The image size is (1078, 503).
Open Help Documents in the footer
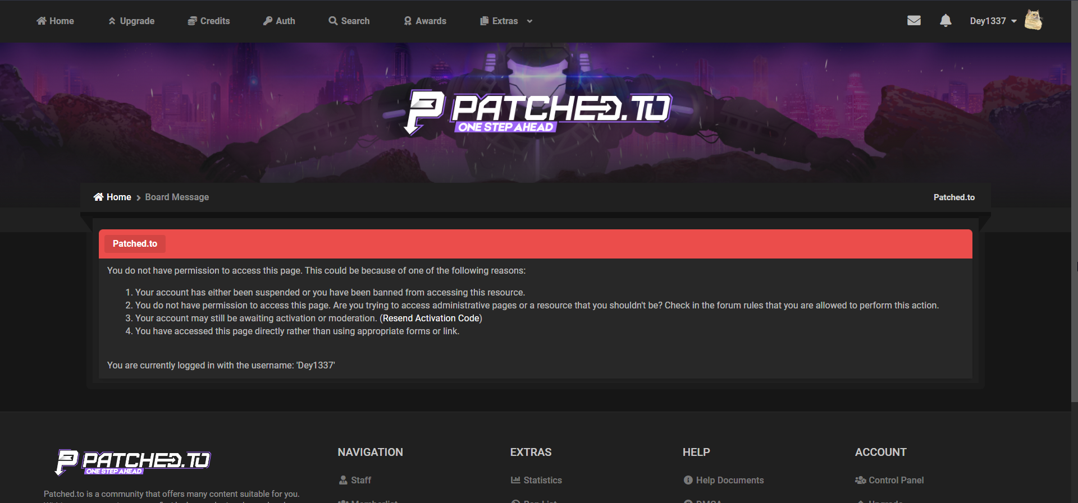724,481
